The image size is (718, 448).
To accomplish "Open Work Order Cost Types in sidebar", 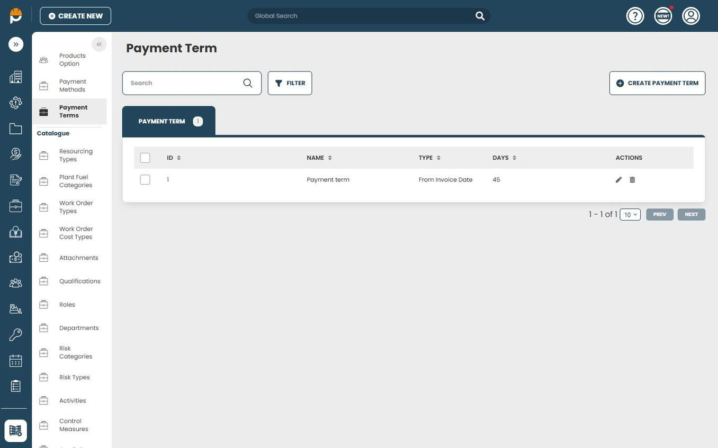I will [69, 233].
